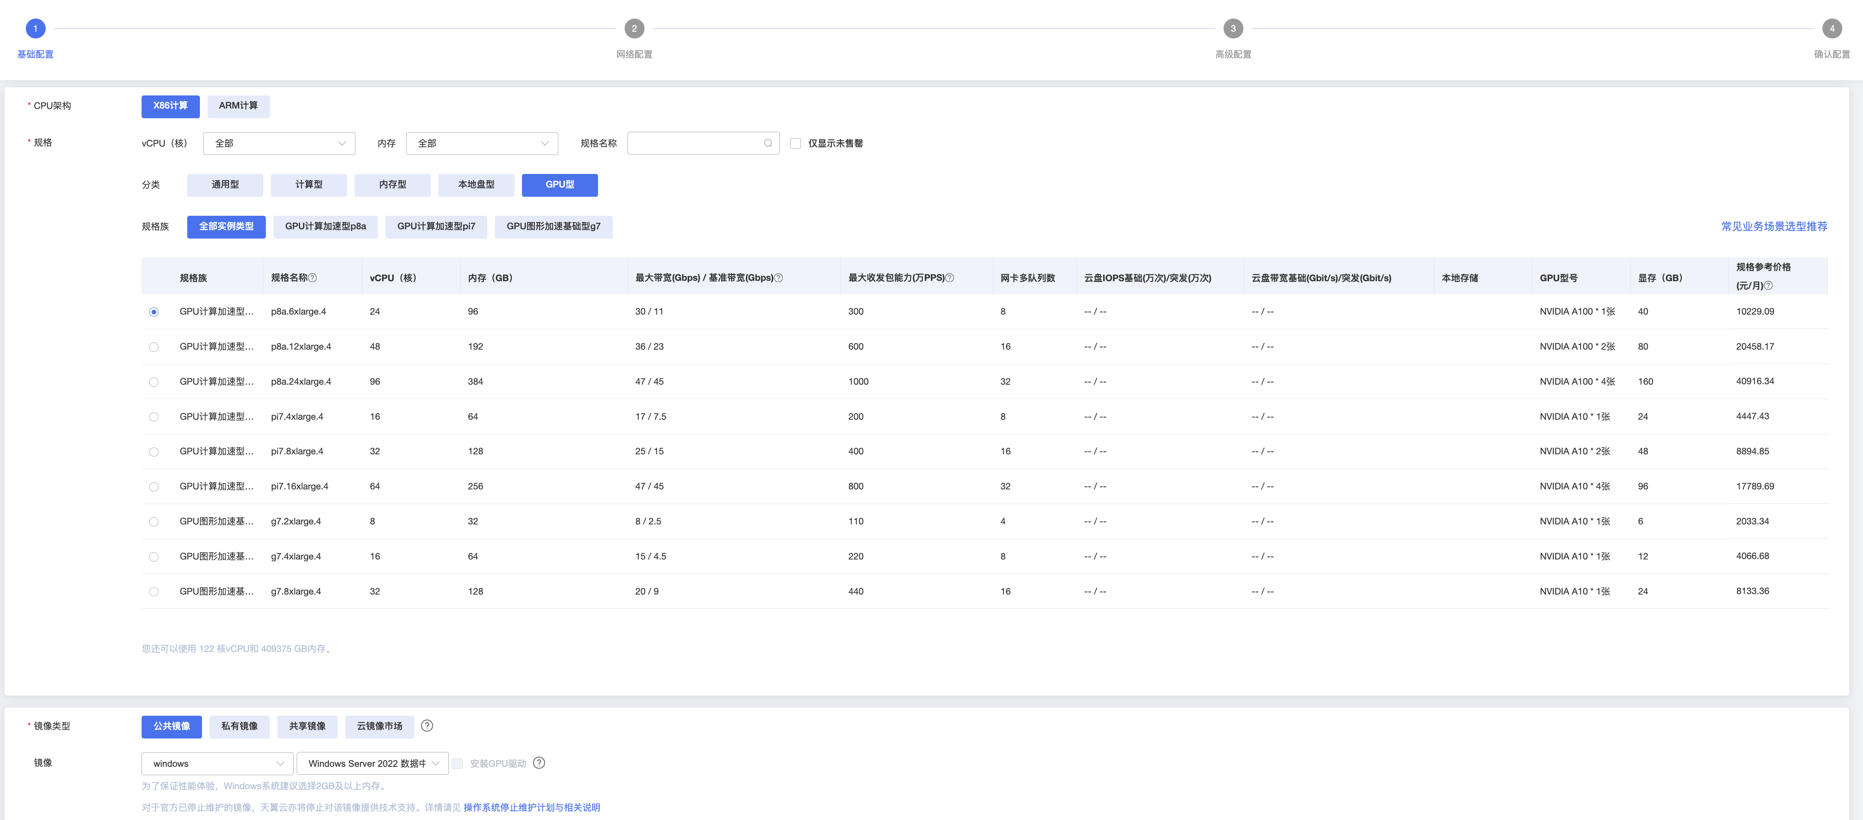This screenshot has width=1863, height=820.
Task: Filter by GPU计算加速型p8a family
Action: (x=325, y=227)
